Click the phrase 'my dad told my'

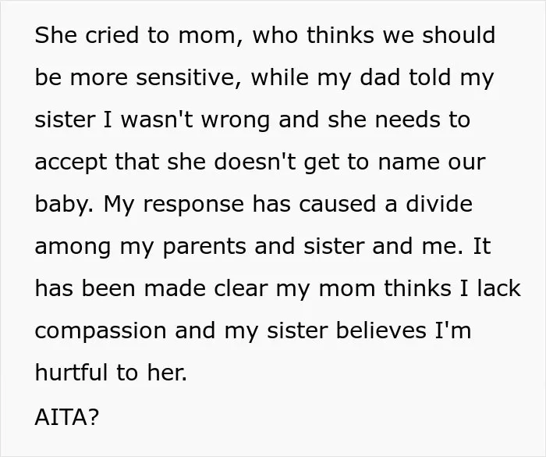click(406, 78)
